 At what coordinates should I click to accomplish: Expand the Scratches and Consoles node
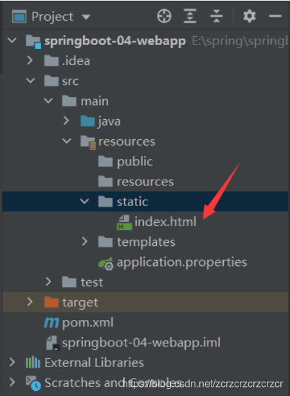[12, 382]
